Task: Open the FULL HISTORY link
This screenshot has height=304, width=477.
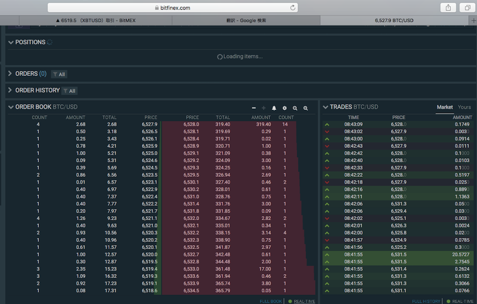Action: (426, 301)
